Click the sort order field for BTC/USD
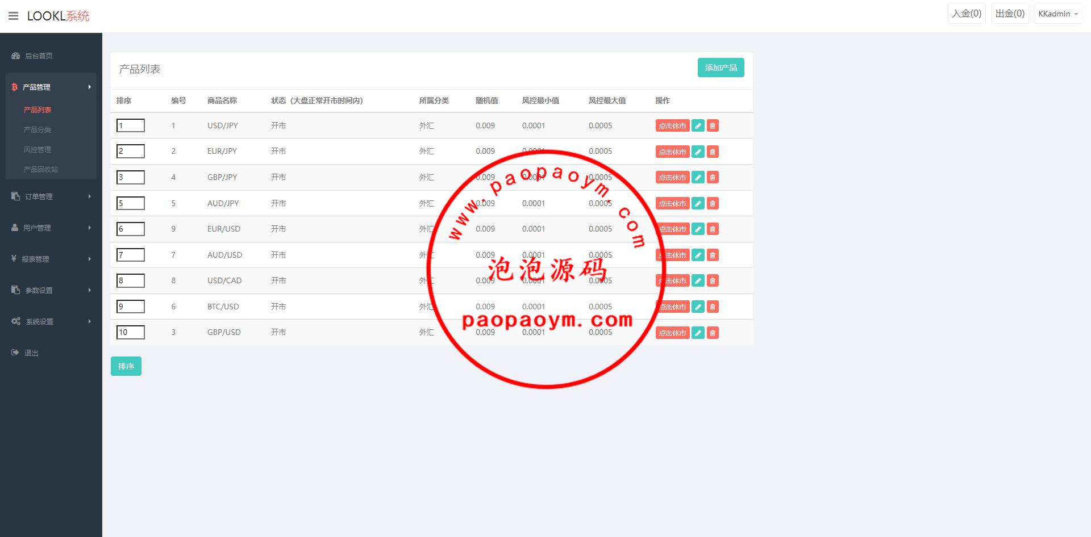Image resolution: width=1091 pixels, height=537 pixels. point(131,307)
